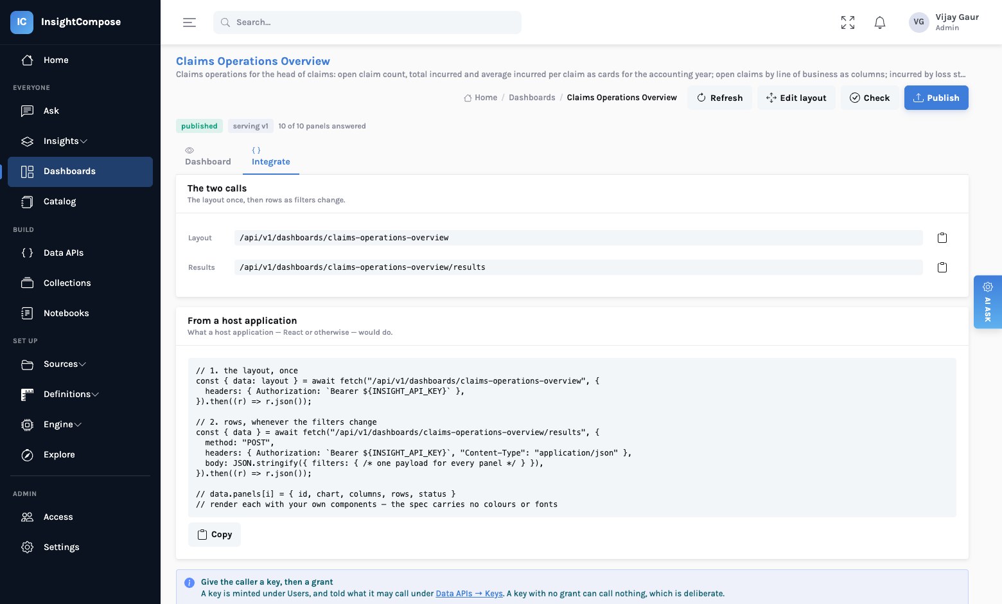Select the Integrate tab
The image size is (1002, 604).
coord(271,156)
